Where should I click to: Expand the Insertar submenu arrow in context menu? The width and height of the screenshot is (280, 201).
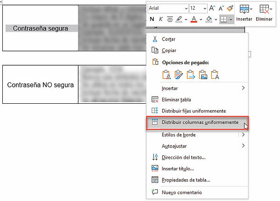point(243,88)
